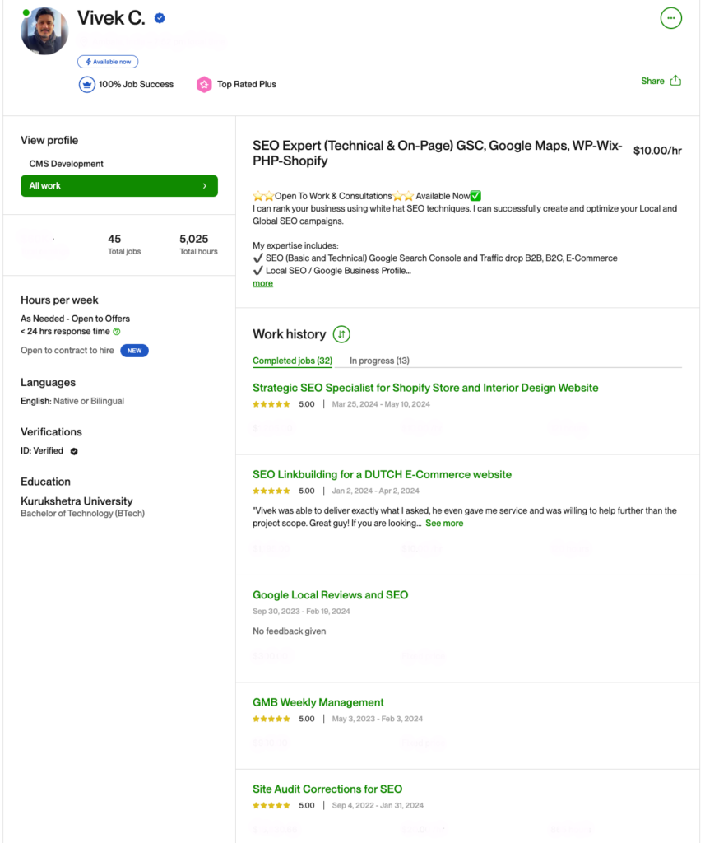Click the Top Rated Plus pink badge
The height and width of the screenshot is (843, 705).
pos(204,85)
